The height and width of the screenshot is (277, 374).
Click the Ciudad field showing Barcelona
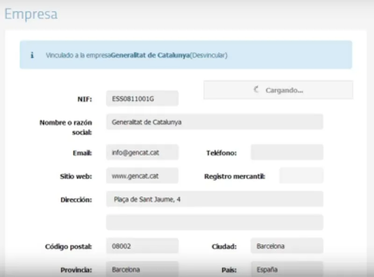[x=287, y=246]
